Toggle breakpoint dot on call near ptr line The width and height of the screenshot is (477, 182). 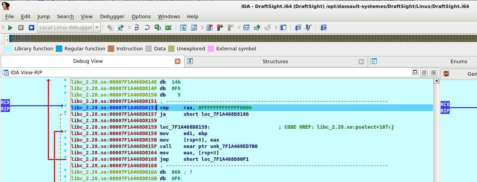65,144
